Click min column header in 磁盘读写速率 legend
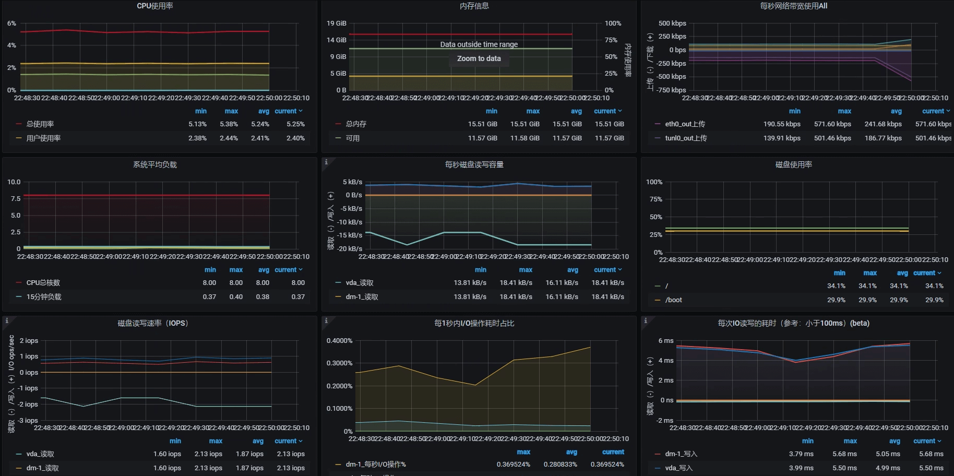This screenshot has width=954, height=476. point(175,441)
